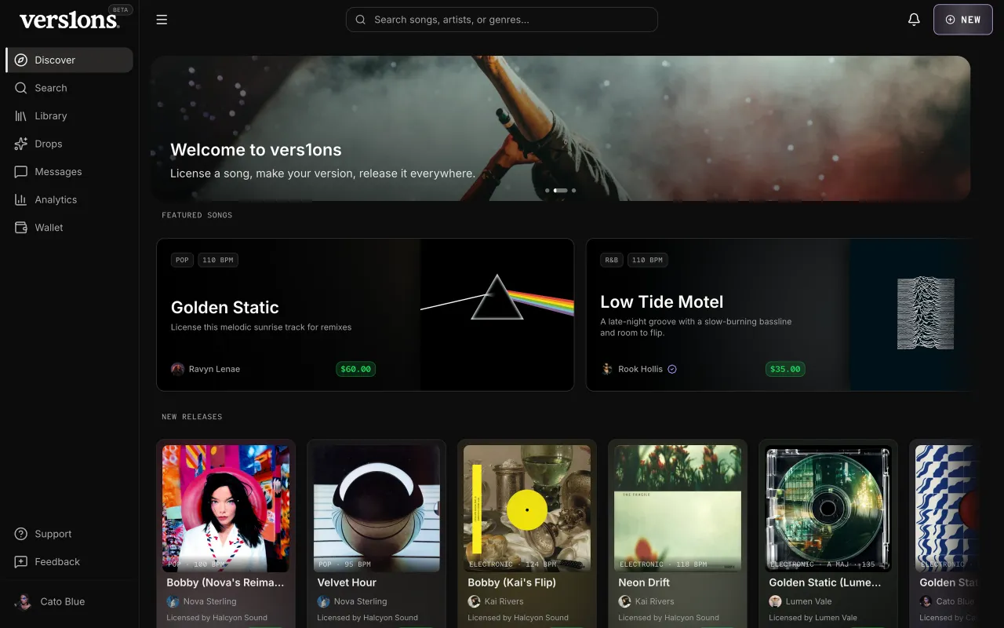Jump to the first banner slide dot
The width and height of the screenshot is (1004, 628).
(x=547, y=191)
